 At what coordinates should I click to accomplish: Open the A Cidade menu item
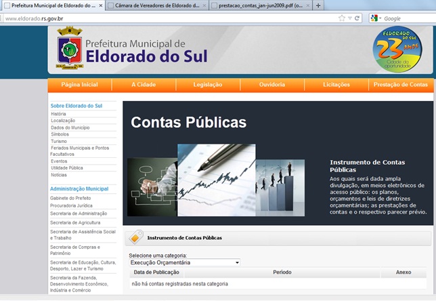(144, 85)
